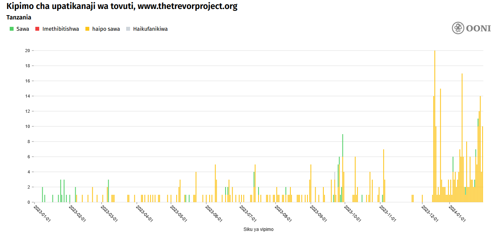Screen dimensions: 500x236
Task: Click the Siku ya vipimo axis title
Action: [259, 229]
